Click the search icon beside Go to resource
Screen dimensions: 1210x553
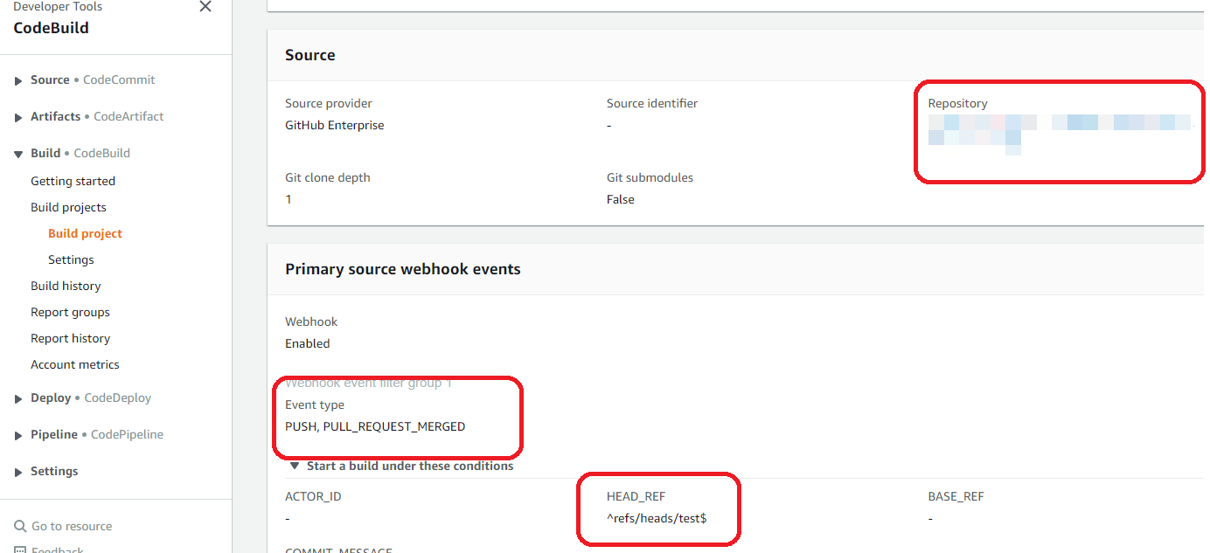[x=20, y=526]
